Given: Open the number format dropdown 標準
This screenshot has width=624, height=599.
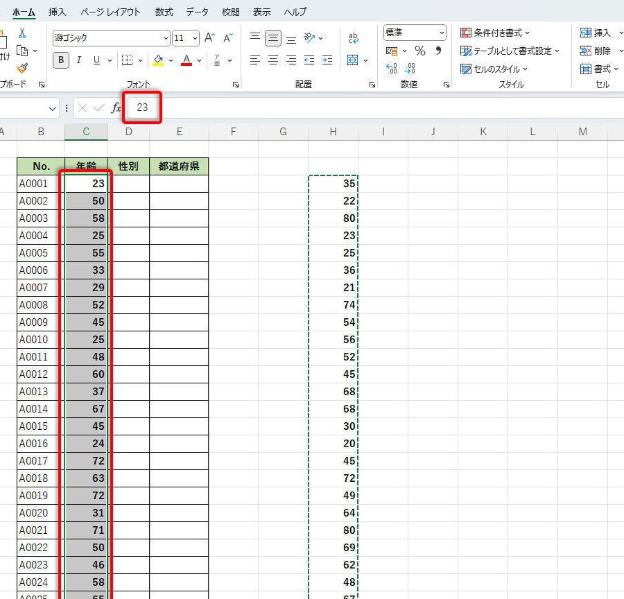Looking at the screenshot, I should pos(442,33).
